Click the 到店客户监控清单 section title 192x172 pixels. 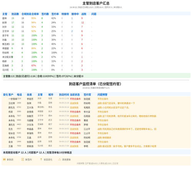pos(95,84)
